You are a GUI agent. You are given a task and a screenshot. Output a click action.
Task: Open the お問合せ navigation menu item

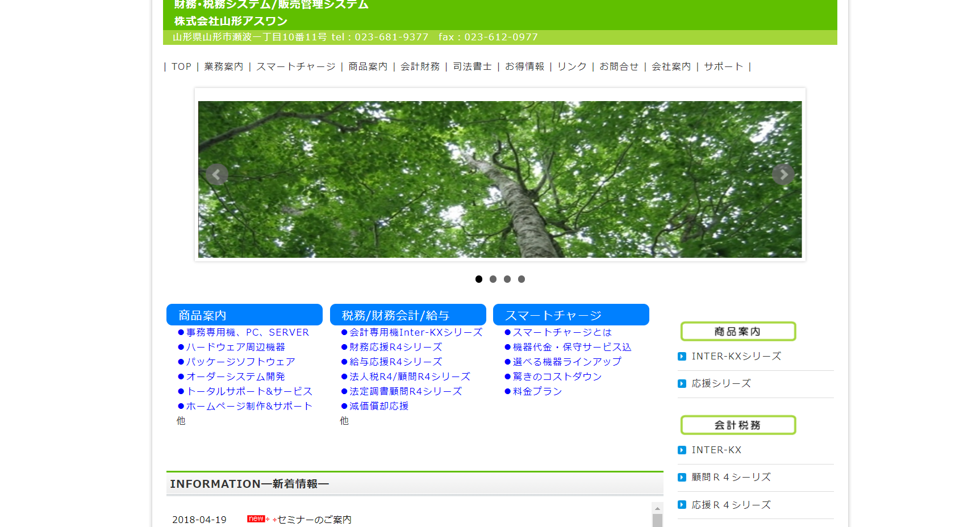[619, 66]
